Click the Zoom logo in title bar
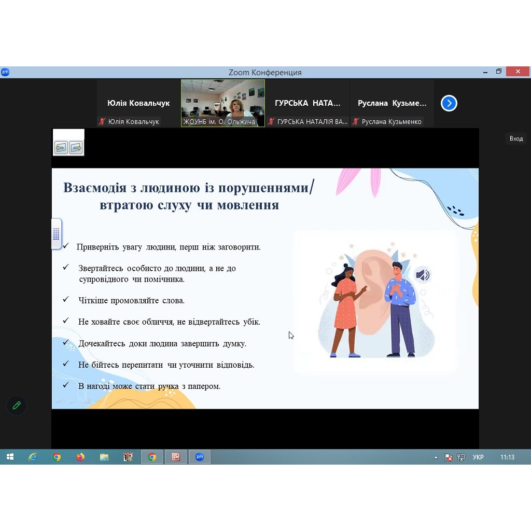Screen dimensions: 531x531 pos(5,72)
